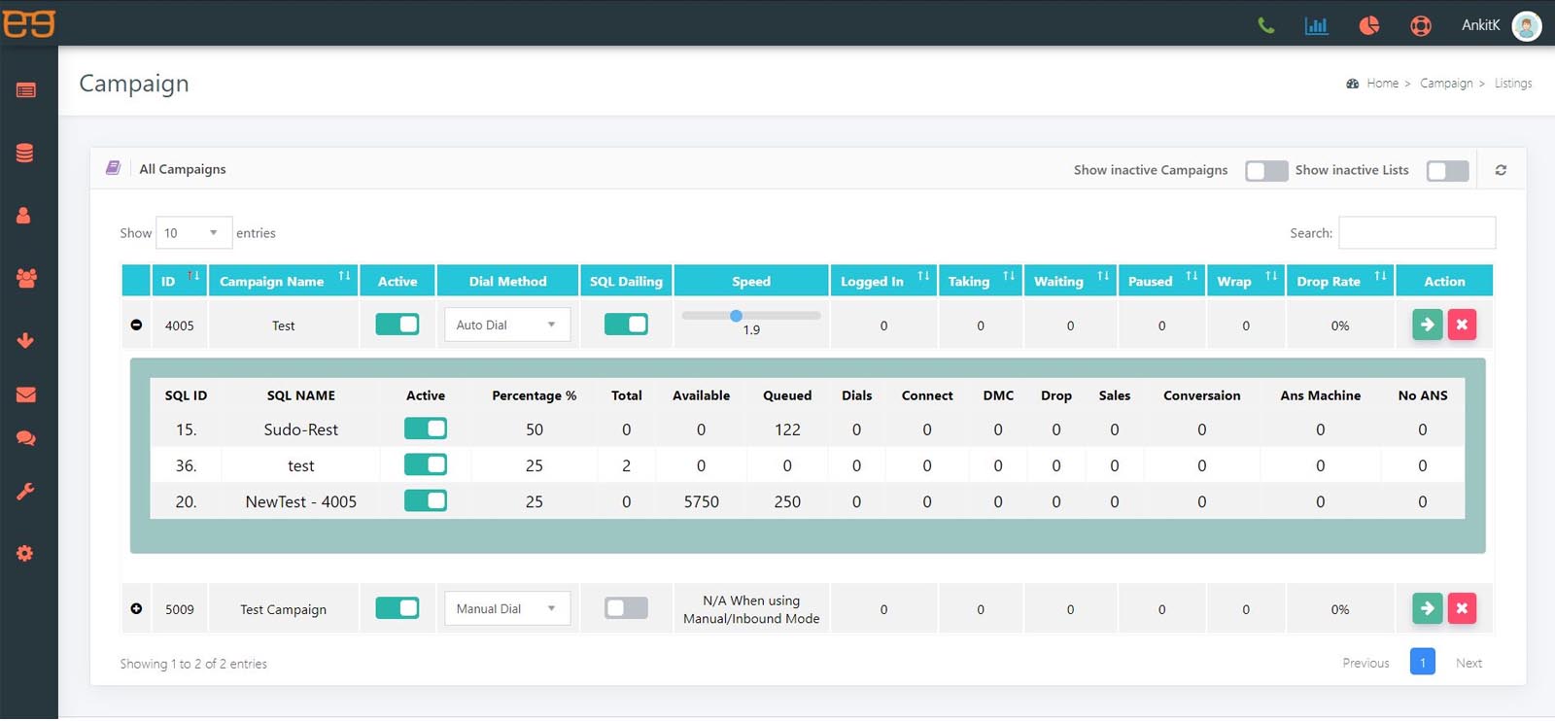Open the envelope icon in sidebar
The width and height of the screenshot is (1555, 721).
click(x=26, y=395)
